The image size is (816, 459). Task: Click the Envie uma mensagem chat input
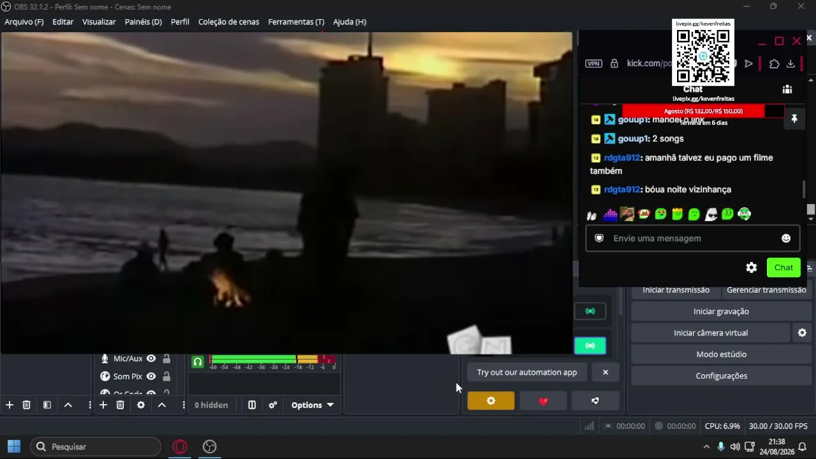click(692, 238)
